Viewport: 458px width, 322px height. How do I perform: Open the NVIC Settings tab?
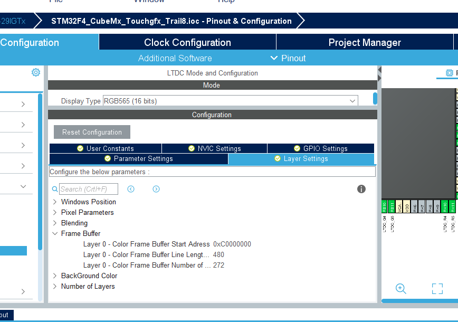(x=215, y=148)
